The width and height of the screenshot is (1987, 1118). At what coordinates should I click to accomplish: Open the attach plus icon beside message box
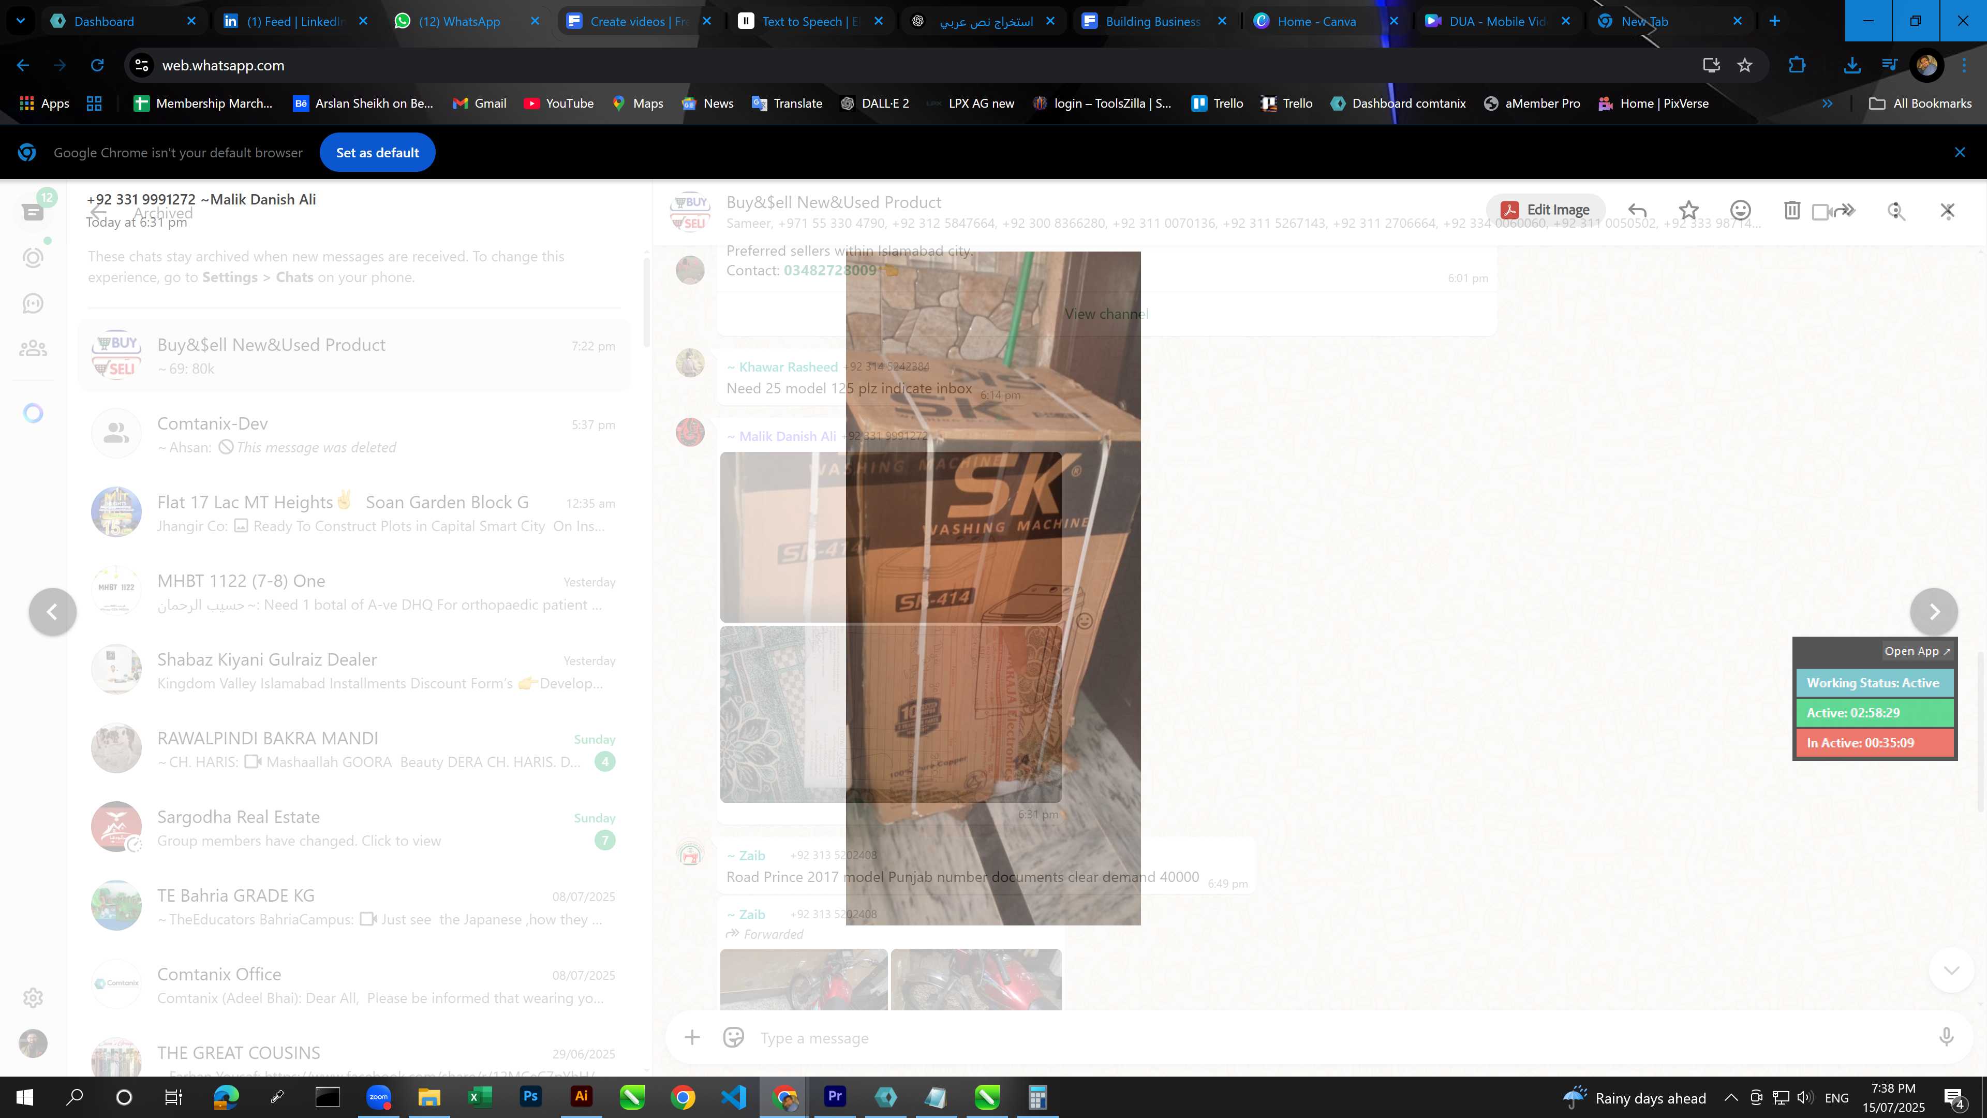click(692, 1038)
